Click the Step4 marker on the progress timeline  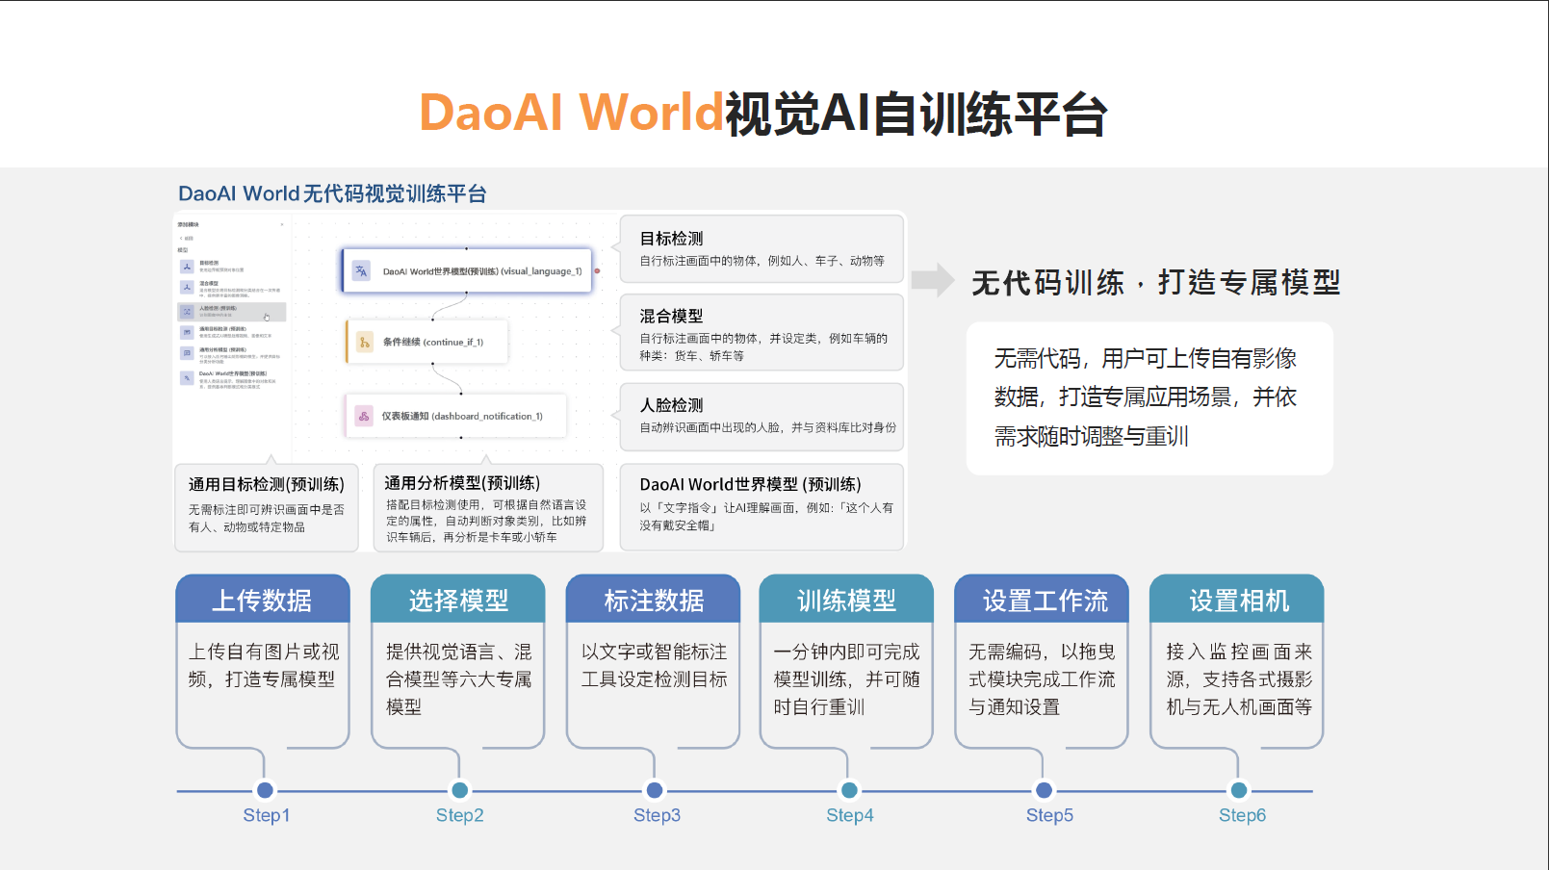pyautogui.click(x=848, y=790)
